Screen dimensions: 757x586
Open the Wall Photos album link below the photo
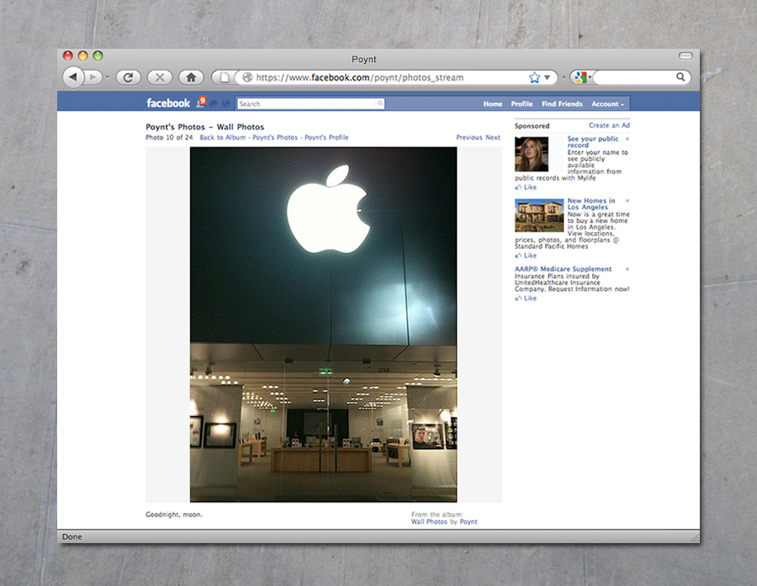pyautogui.click(x=429, y=522)
